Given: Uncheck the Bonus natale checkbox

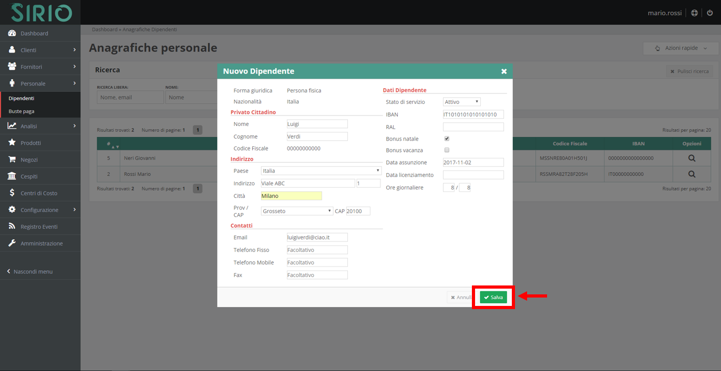Looking at the screenshot, I should pyautogui.click(x=447, y=139).
